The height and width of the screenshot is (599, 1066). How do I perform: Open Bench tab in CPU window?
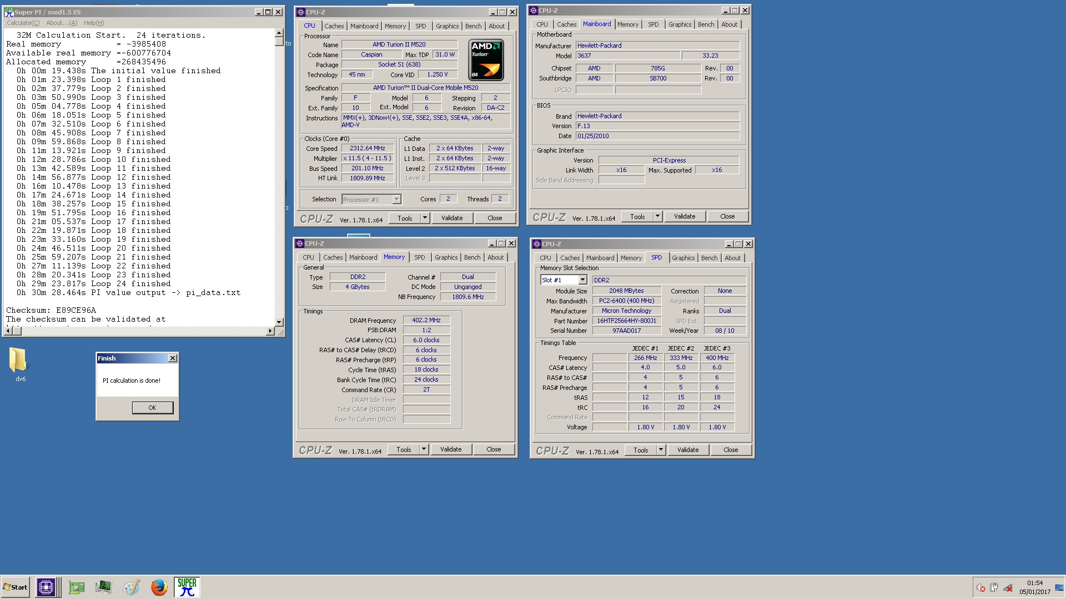(474, 26)
